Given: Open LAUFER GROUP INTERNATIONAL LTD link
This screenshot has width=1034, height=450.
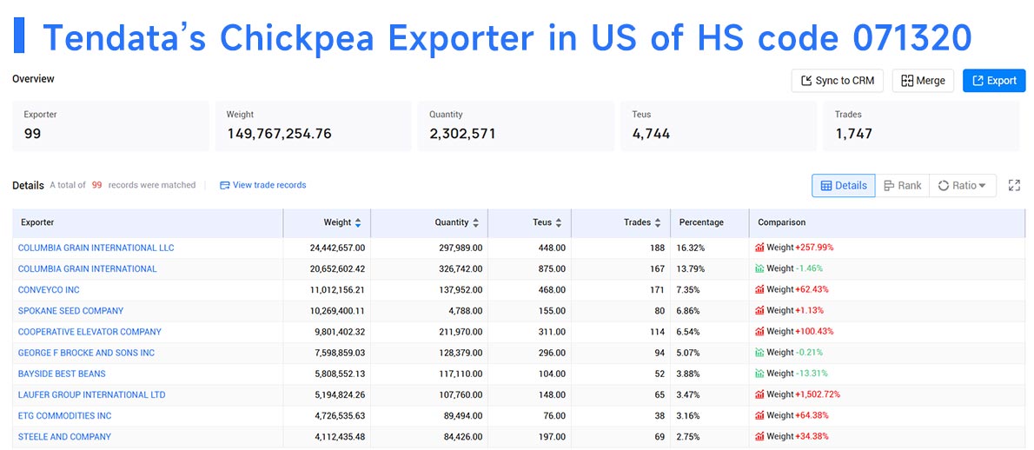Looking at the screenshot, I should [x=91, y=394].
